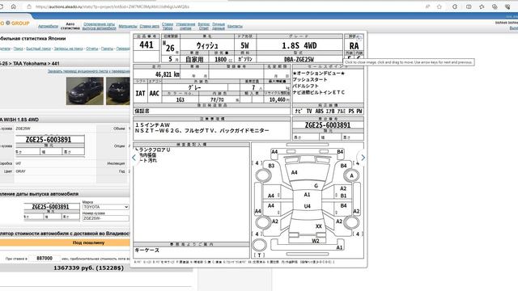Open the Мотоциклы navigation link
The width and height of the screenshot is (518, 291).
point(128,26)
